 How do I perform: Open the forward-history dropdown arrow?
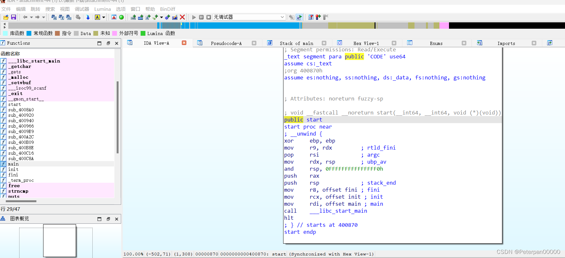[44, 17]
